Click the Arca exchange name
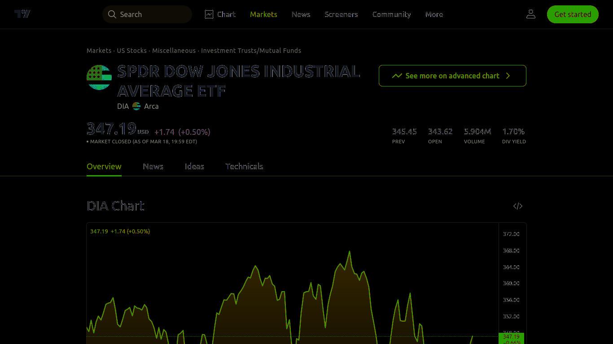This screenshot has width=613, height=344. [151, 106]
